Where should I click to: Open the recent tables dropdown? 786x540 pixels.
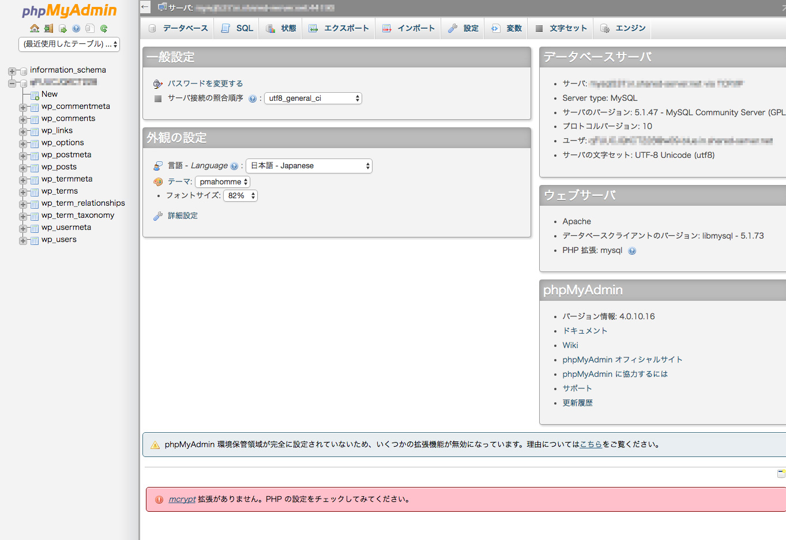click(x=69, y=44)
